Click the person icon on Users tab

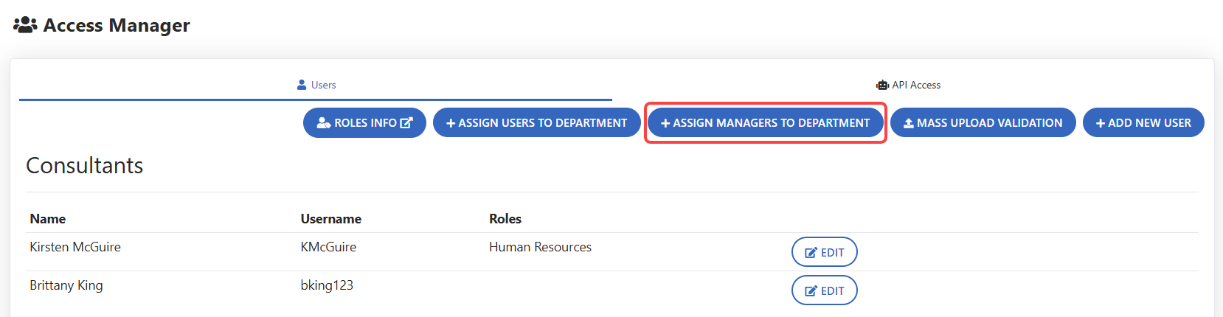pyautogui.click(x=302, y=85)
